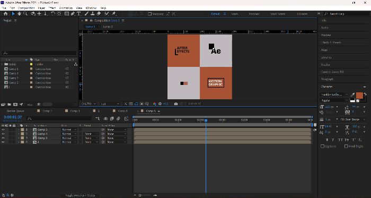The height and width of the screenshot is (198, 371).
Task: Select the Puppet Pin tool
Action: click(114, 14)
